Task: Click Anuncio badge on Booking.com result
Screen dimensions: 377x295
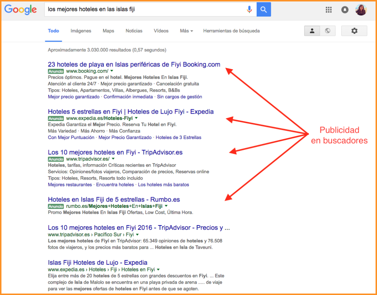Action: [x=56, y=71]
